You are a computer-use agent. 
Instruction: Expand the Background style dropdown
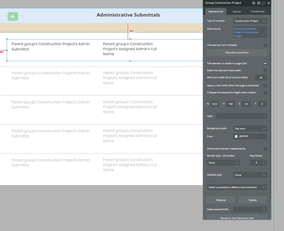click(250, 129)
